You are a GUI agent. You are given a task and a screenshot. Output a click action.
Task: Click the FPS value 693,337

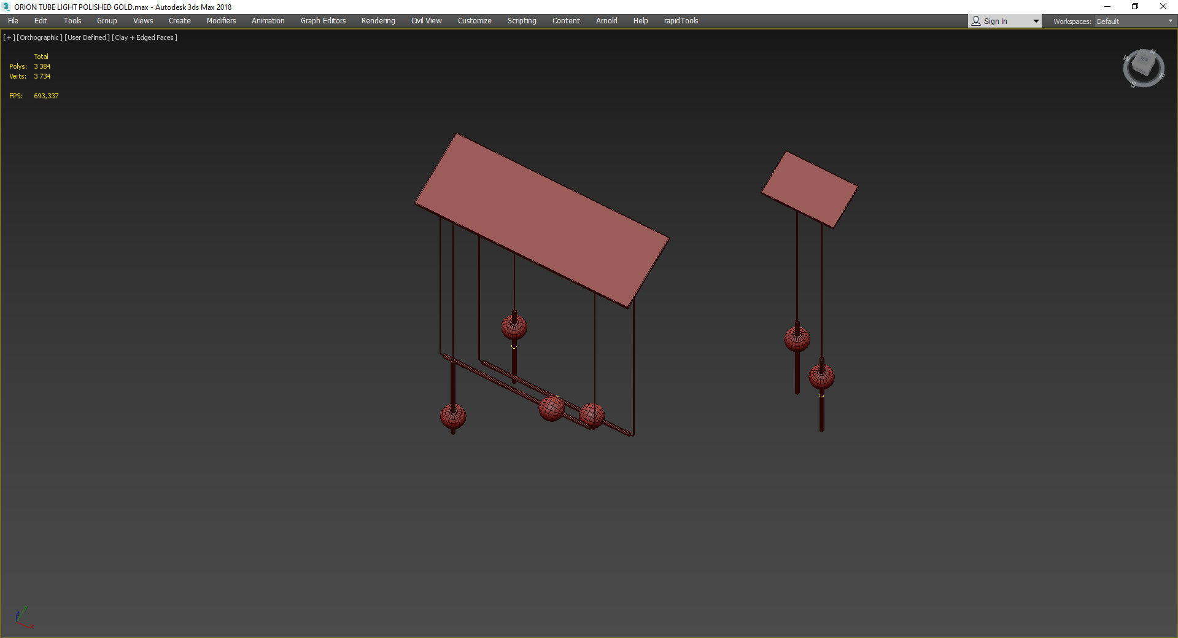point(46,96)
